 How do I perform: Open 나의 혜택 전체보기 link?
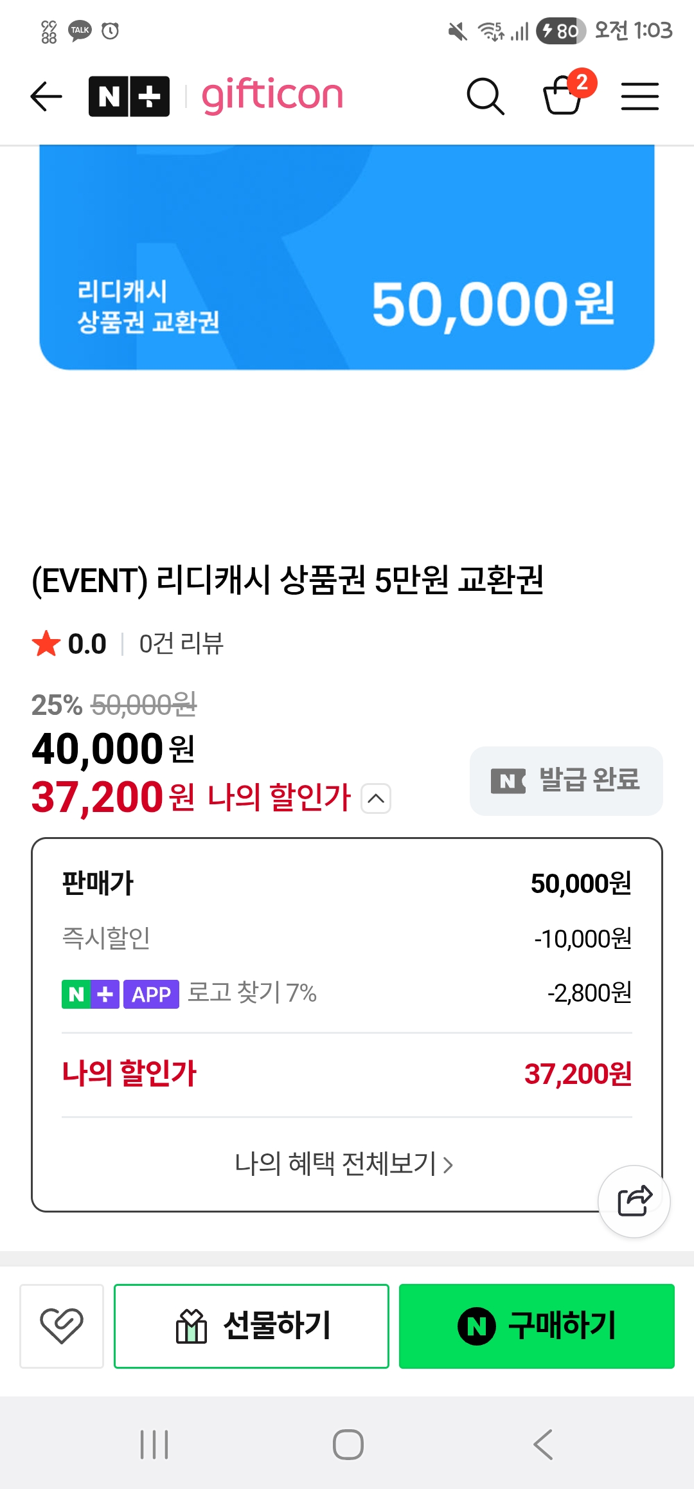click(x=344, y=1164)
